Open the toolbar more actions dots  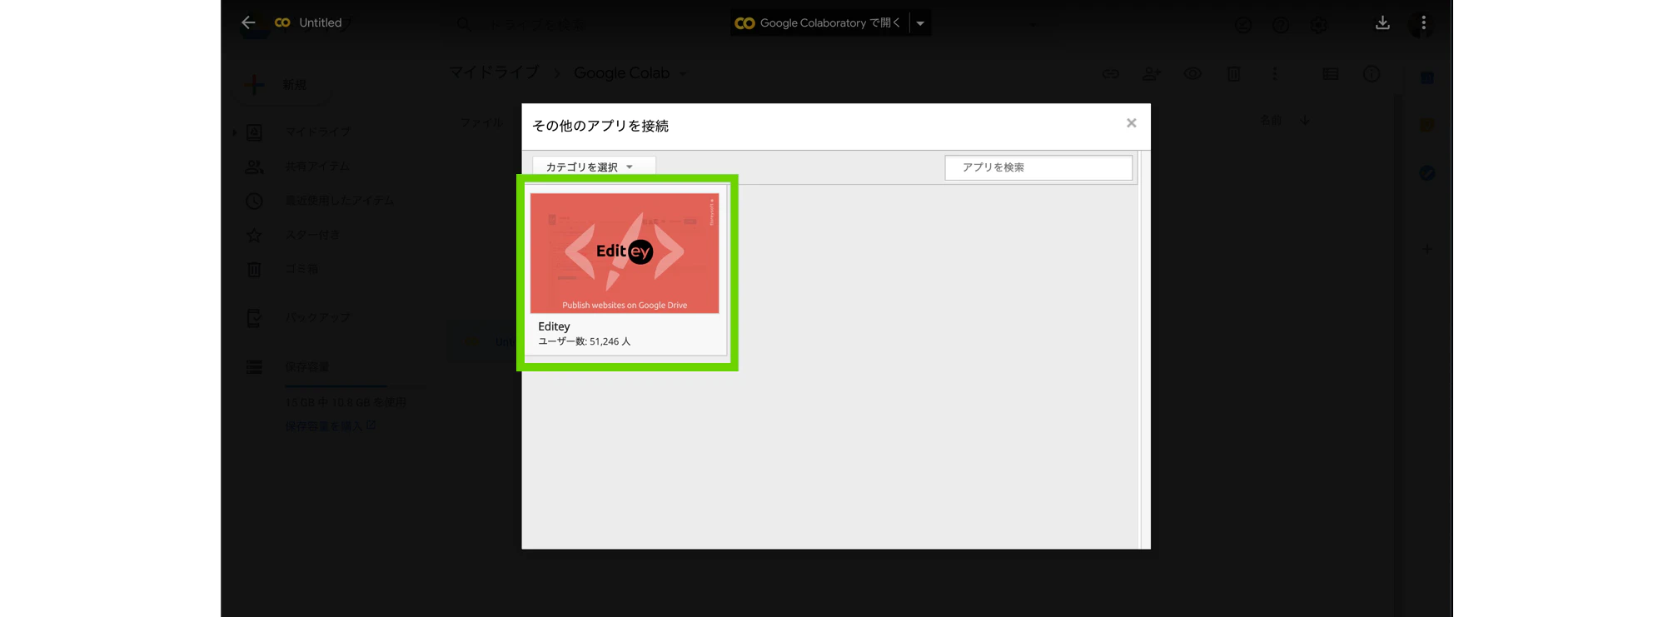click(x=1274, y=74)
